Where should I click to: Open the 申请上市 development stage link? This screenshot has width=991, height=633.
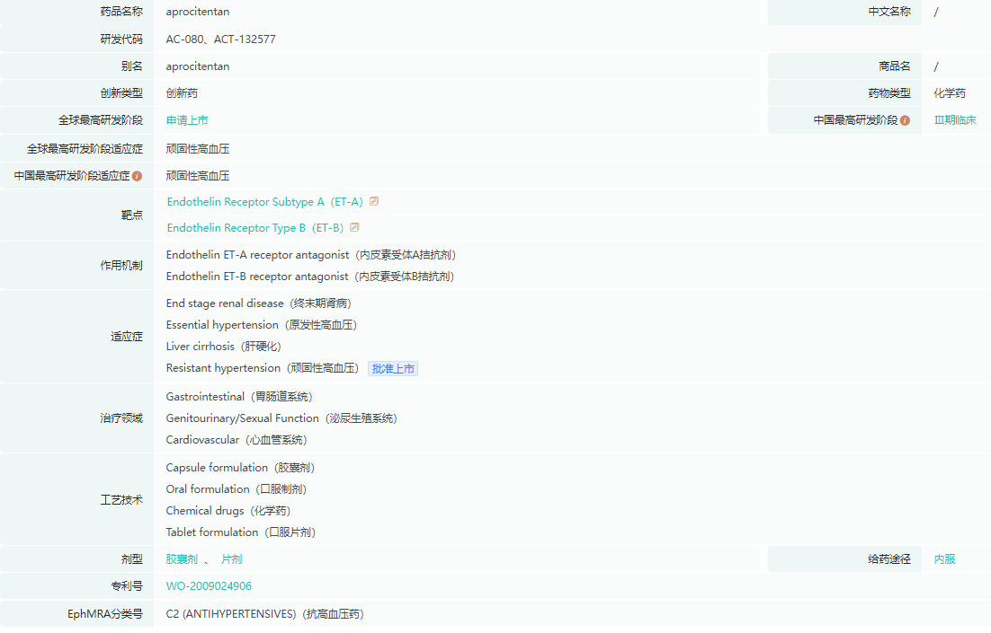[187, 120]
